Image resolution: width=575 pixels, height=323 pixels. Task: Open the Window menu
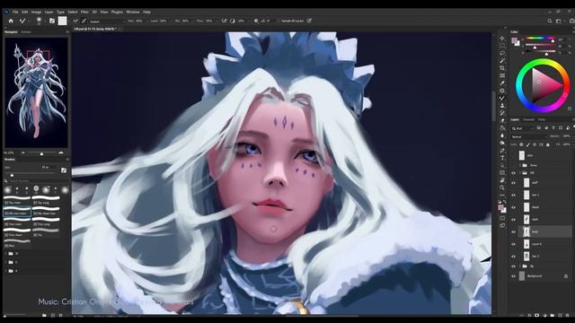(x=133, y=12)
